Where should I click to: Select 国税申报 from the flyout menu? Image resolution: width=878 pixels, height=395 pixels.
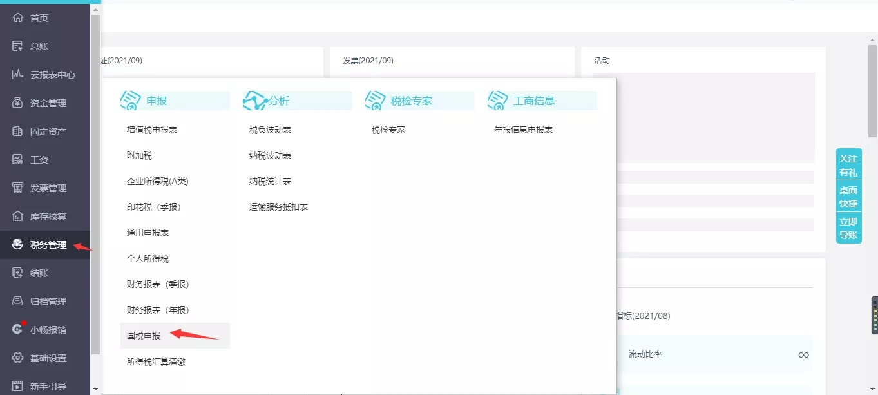click(144, 336)
